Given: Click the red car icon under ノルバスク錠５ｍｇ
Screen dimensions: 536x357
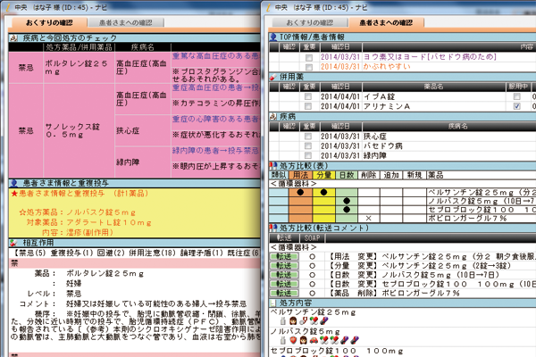Looking at the screenshot, I should [x=314, y=340].
